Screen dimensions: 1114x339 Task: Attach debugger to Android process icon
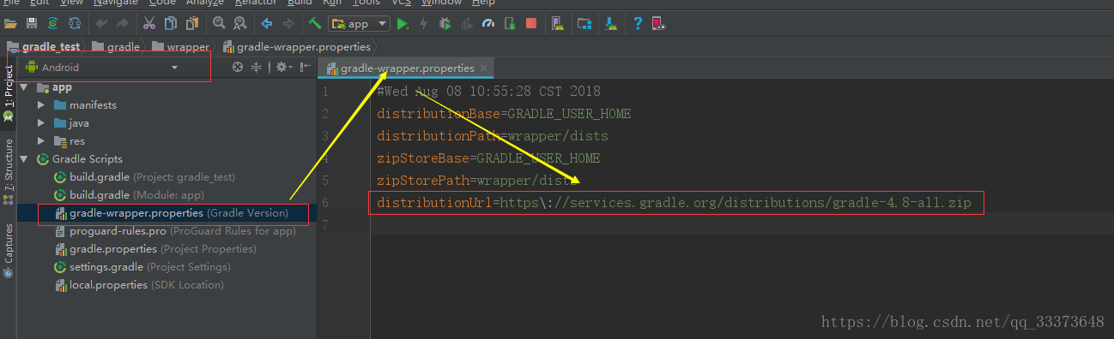510,23
